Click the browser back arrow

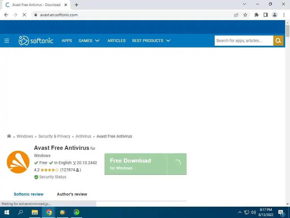[6, 15]
